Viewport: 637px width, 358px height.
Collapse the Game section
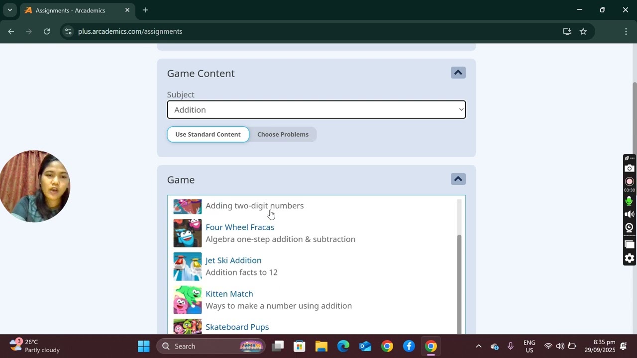458,179
